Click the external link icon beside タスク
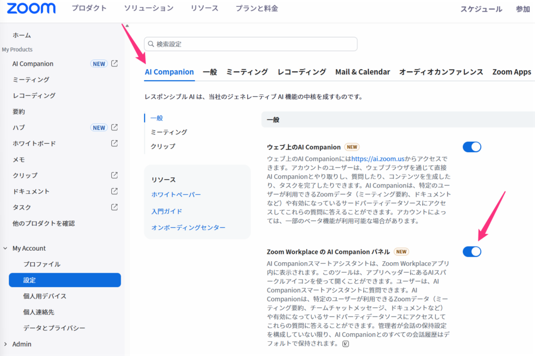The height and width of the screenshot is (356, 535). pyautogui.click(x=114, y=207)
